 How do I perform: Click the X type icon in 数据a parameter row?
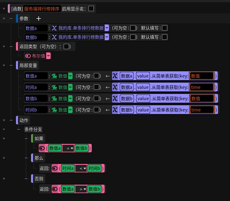(54, 28)
